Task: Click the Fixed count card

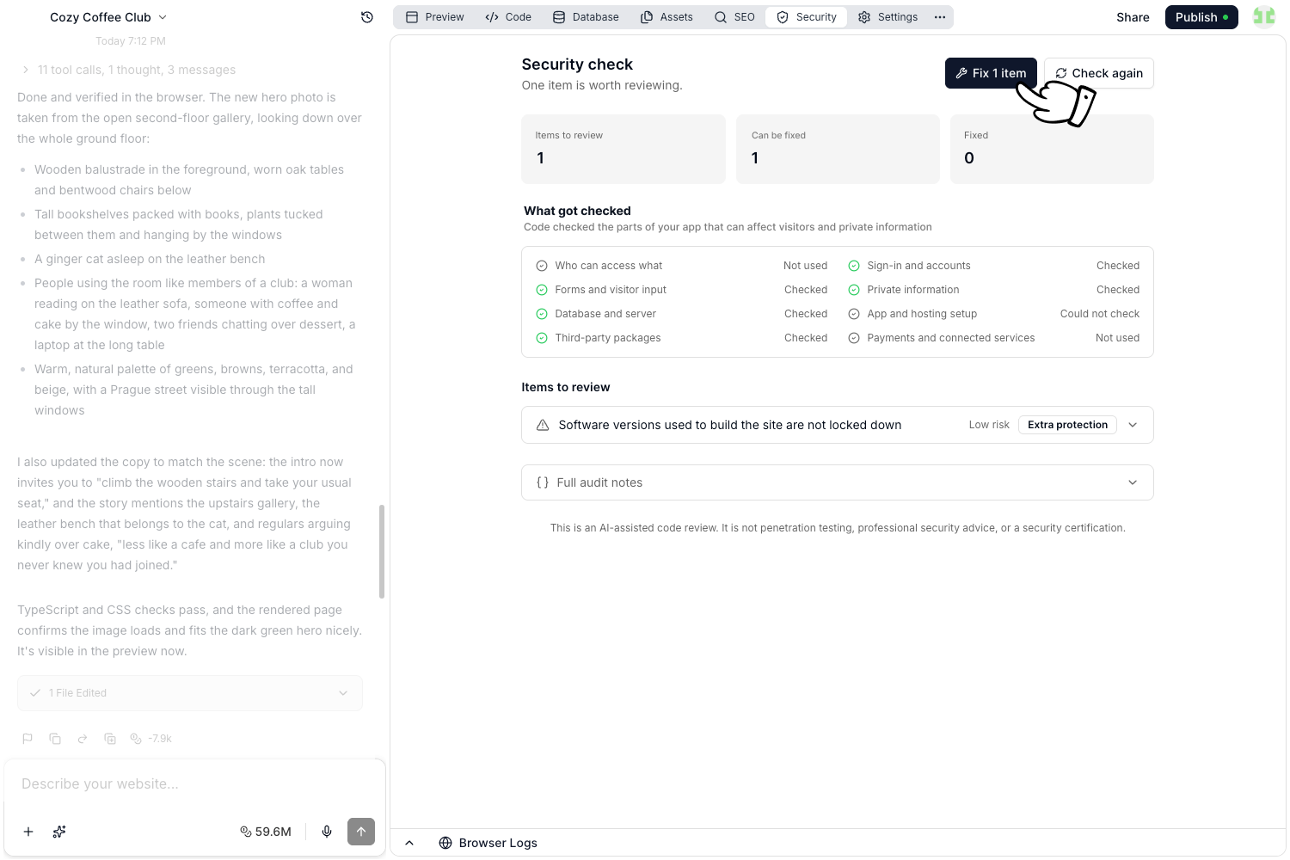Action: coord(1052,149)
